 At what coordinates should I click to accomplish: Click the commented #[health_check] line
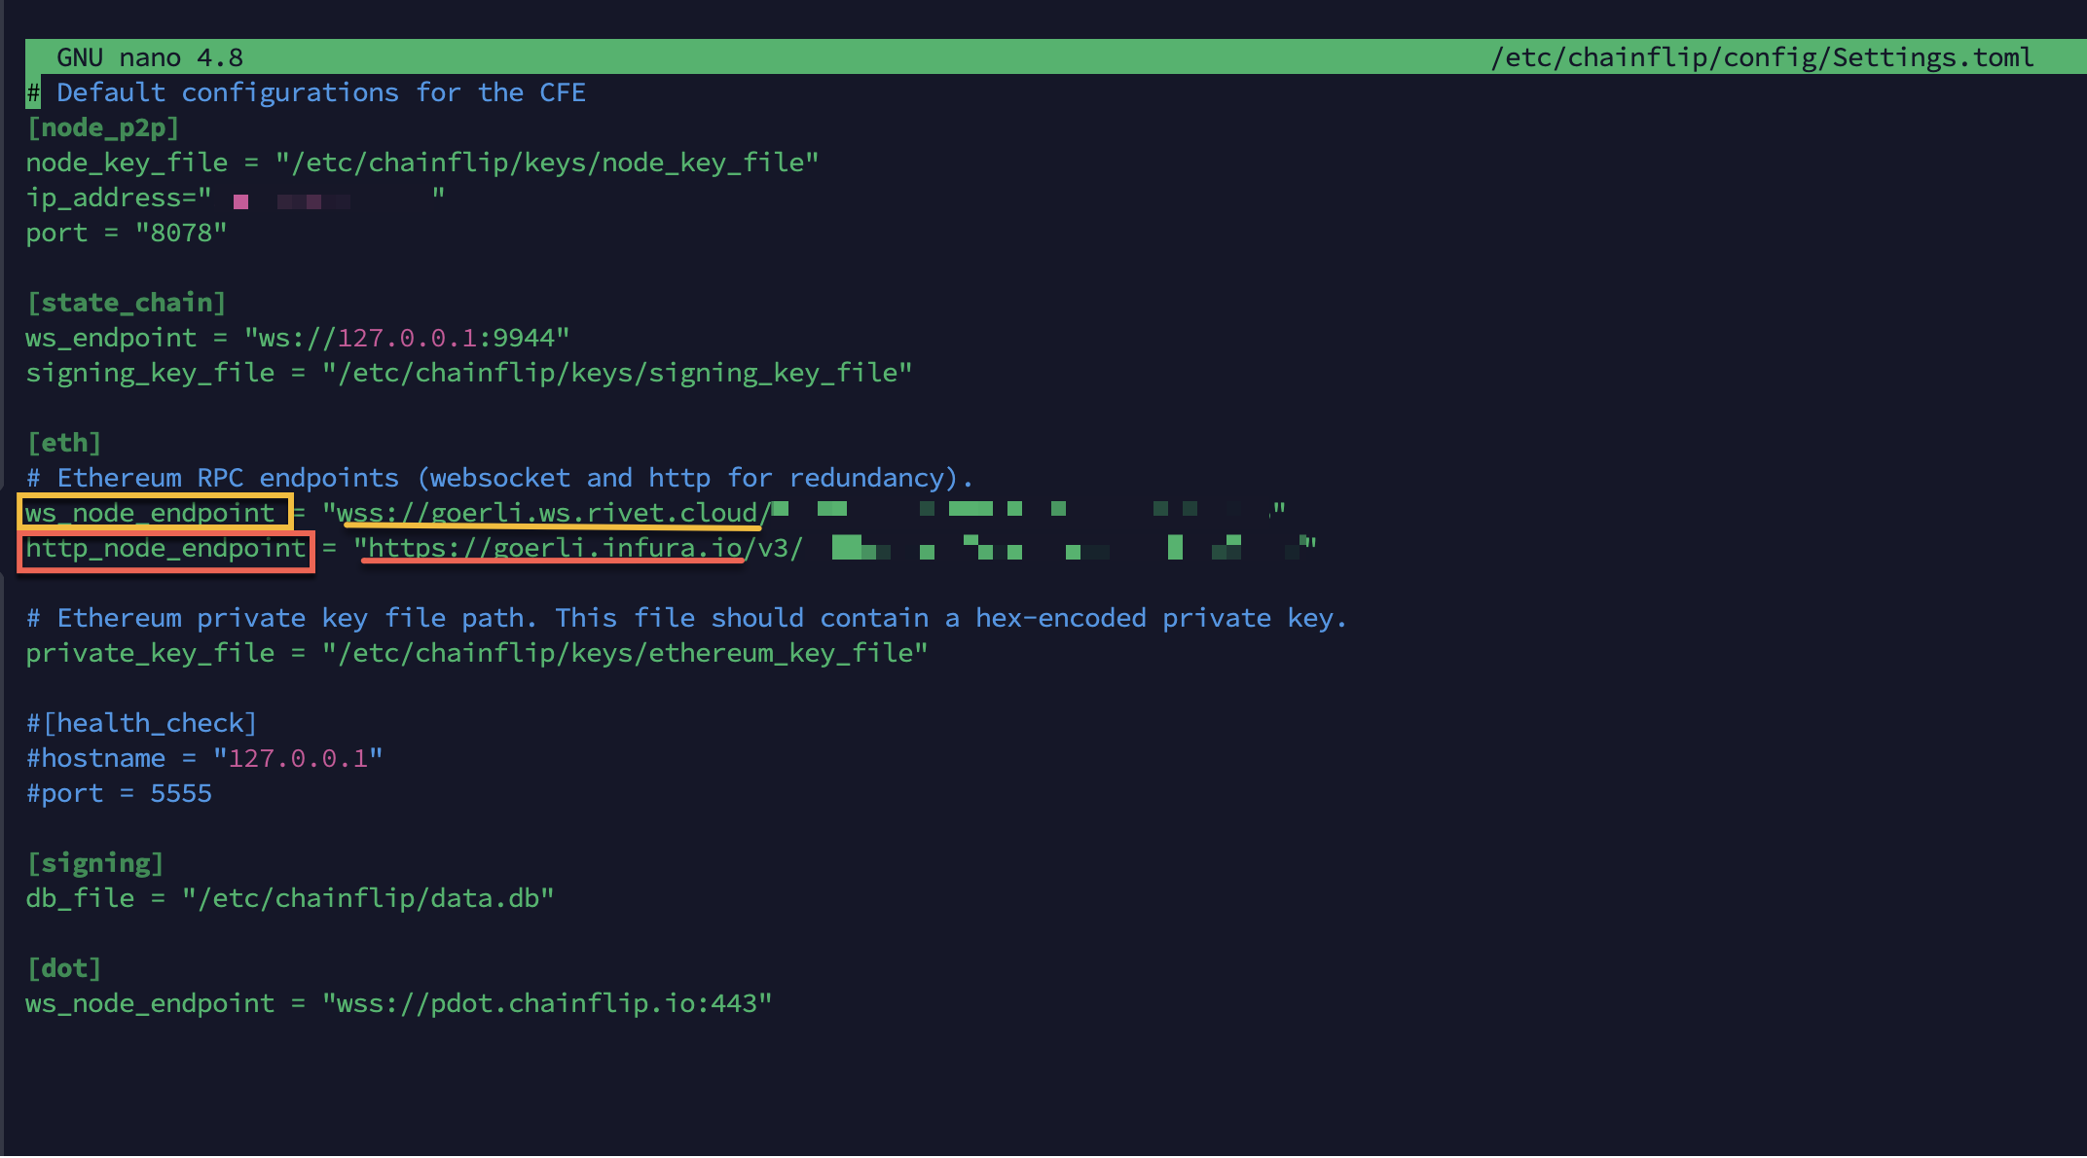[142, 723]
